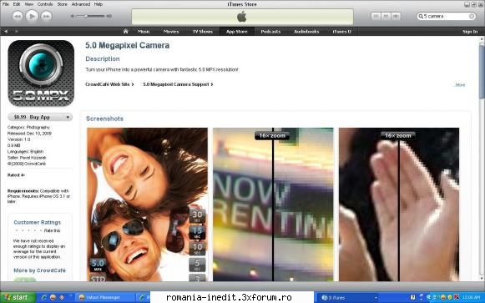
Task: Switch to list view button
Action: click(x=376, y=16)
